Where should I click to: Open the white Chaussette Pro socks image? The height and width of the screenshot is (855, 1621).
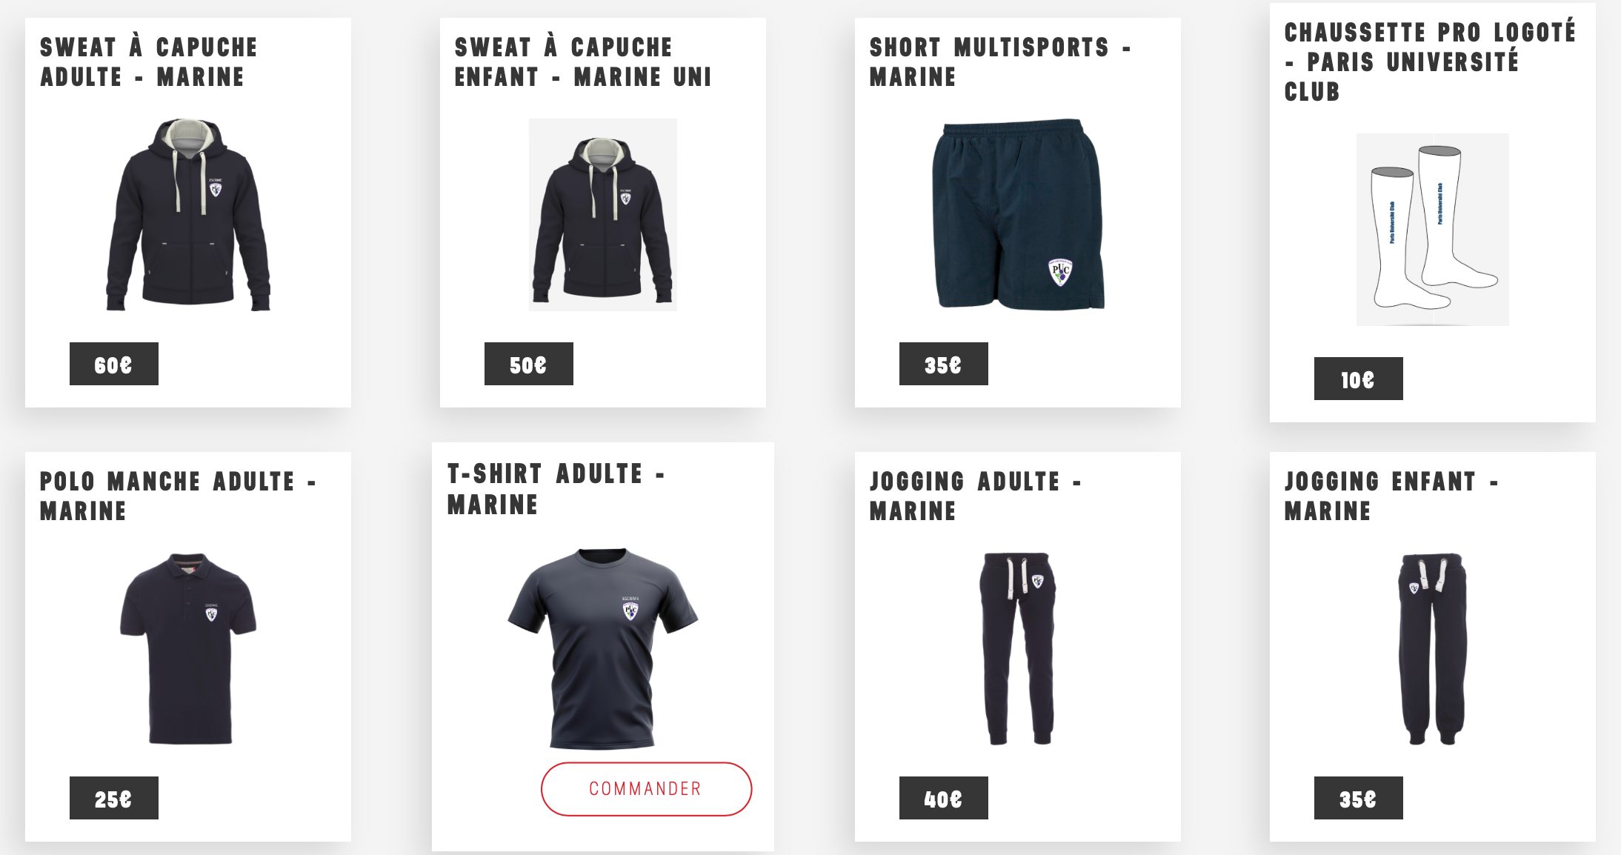(1433, 230)
